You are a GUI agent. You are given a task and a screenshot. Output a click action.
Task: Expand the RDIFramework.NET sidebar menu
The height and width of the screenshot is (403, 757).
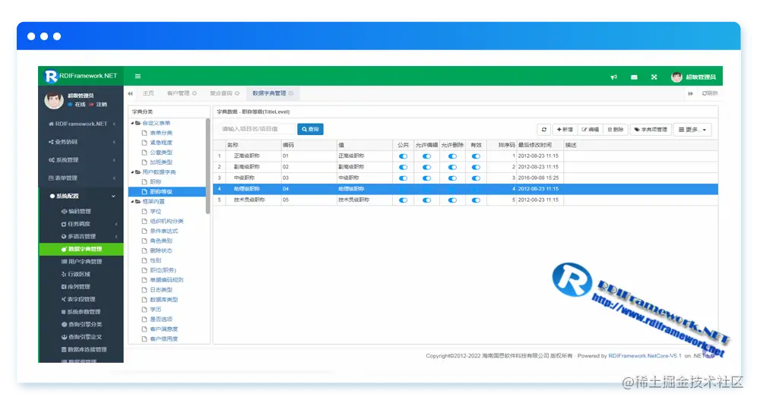(81, 124)
